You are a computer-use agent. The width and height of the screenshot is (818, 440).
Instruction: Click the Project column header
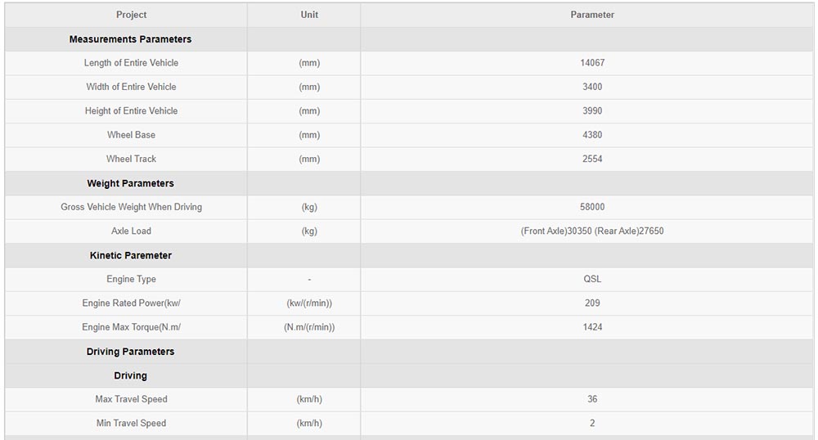click(x=131, y=15)
